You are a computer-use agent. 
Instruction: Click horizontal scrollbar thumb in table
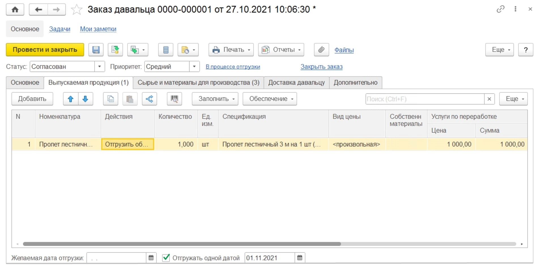182,244
